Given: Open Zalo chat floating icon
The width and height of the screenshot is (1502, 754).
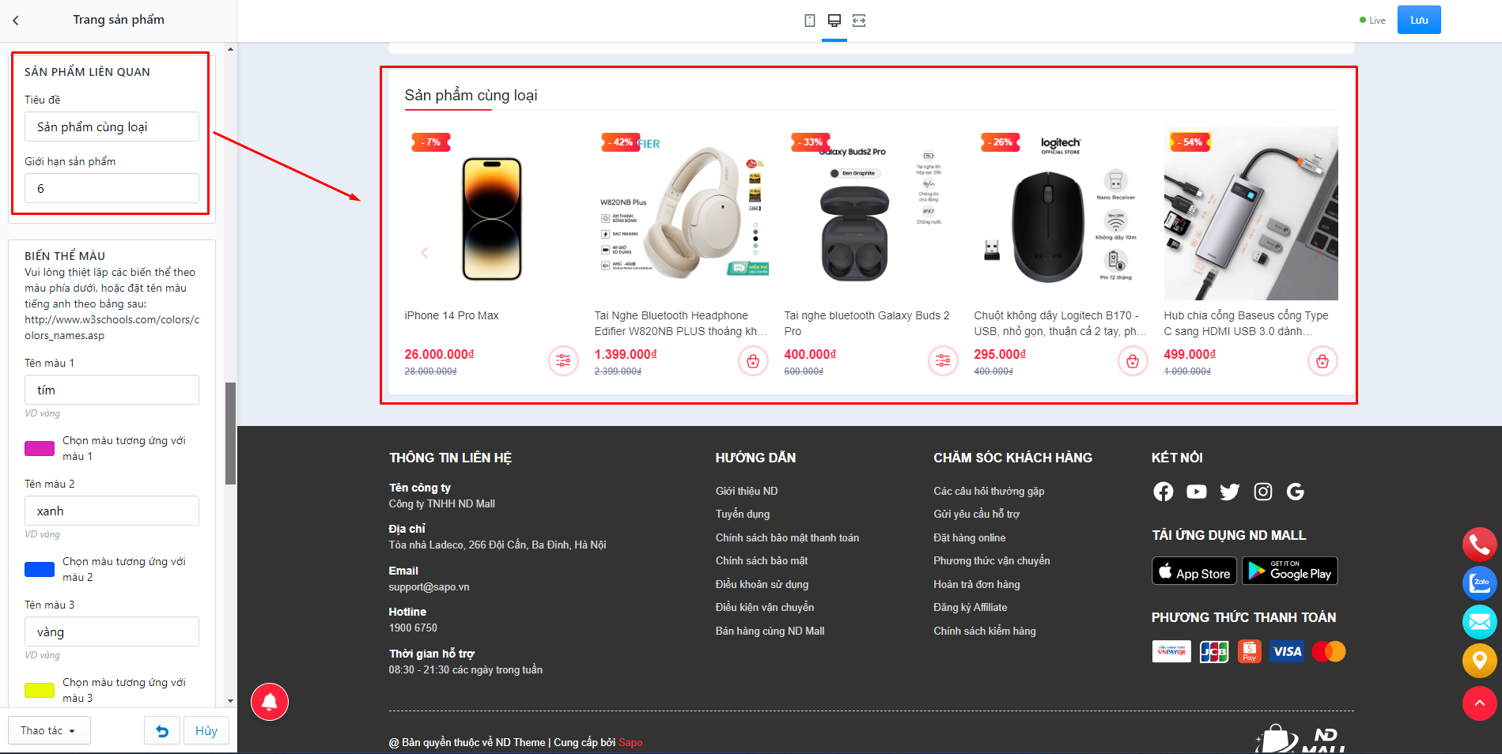Looking at the screenshot, I should pos(1480,583).
